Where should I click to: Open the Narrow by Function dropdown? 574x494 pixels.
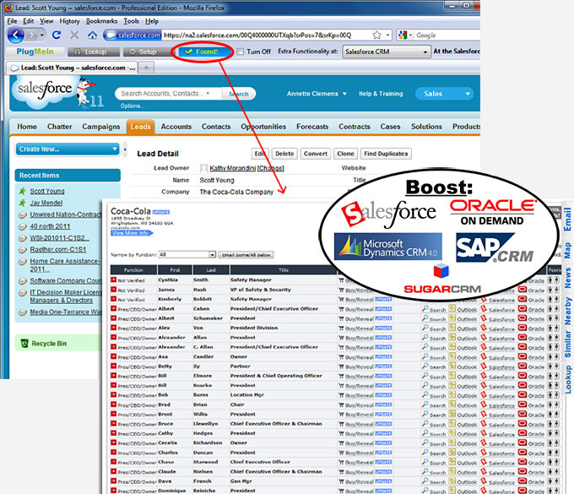[187, 254]
